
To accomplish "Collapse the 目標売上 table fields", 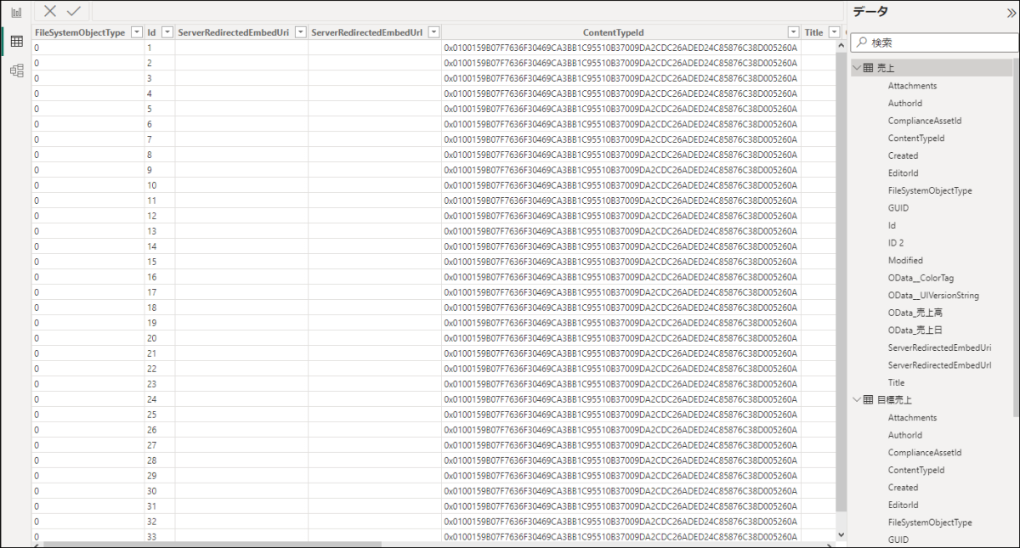I will (857, 399).
